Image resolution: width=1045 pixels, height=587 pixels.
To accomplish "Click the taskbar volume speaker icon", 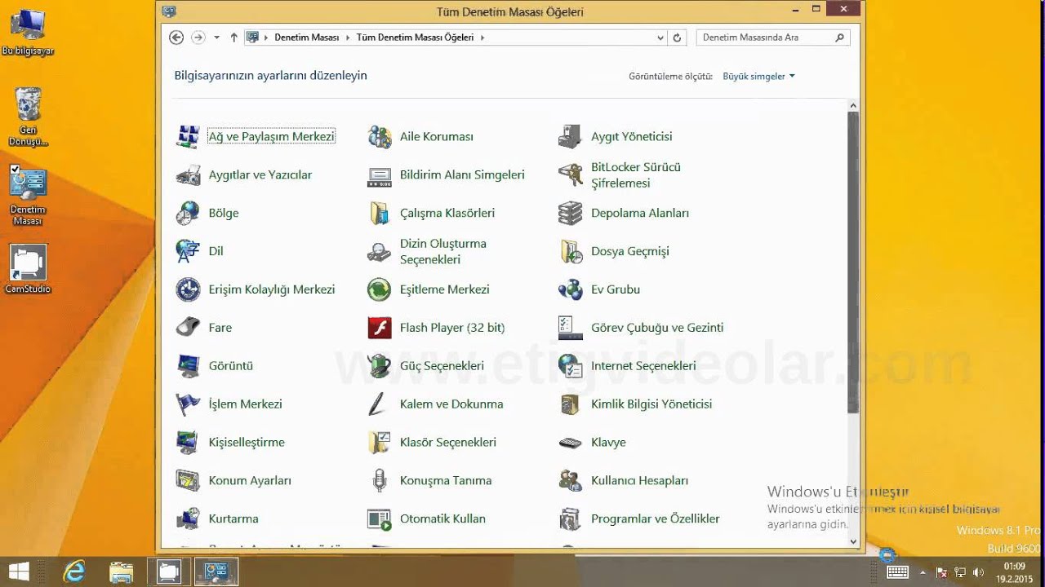I will click(979, 572).
